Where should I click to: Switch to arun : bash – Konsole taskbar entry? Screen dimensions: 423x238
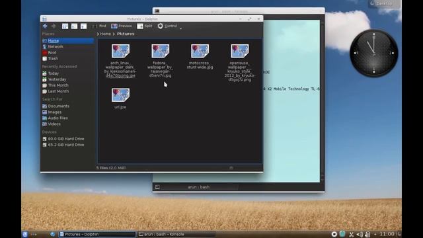(176, 234)
